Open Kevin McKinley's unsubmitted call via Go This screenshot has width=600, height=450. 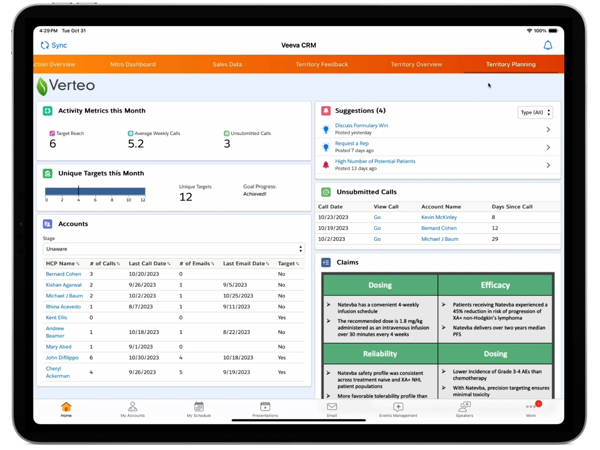pyautogui.click(x=377, y=217)
